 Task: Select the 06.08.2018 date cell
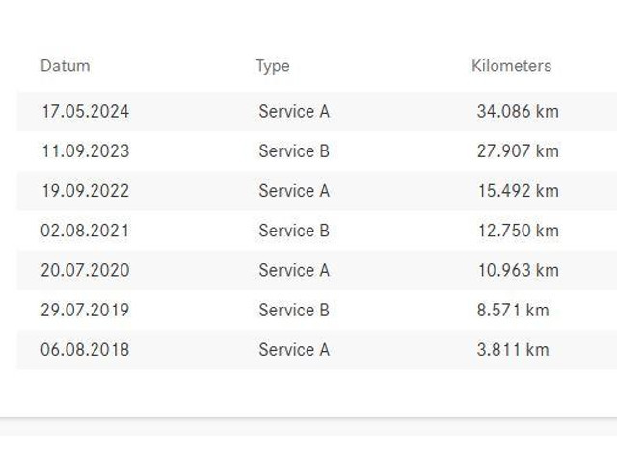(x=85, y=350)
